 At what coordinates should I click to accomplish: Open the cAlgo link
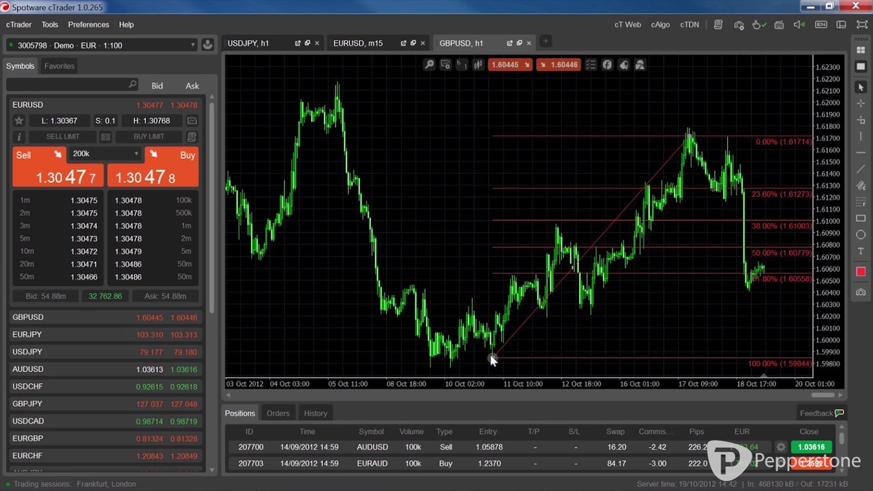[x=660, y=25]
